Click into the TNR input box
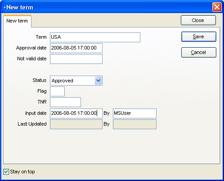The image size is (224, 181). (65, 102)
